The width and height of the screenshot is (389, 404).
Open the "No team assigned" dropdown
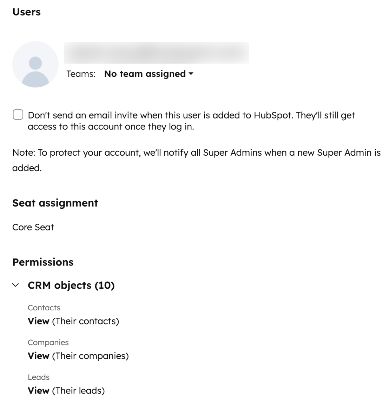145,74
